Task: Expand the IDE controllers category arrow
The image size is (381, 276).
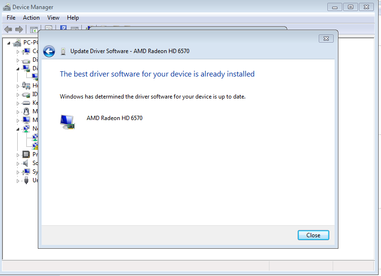Action: [18, 95]
